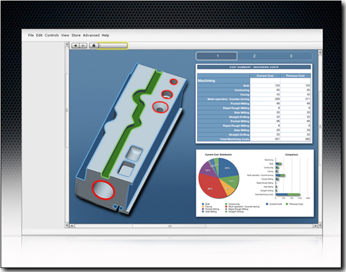The width and height of the screenshot is (346, 272).
Task: Open the File menu
Action: (31, 36)
